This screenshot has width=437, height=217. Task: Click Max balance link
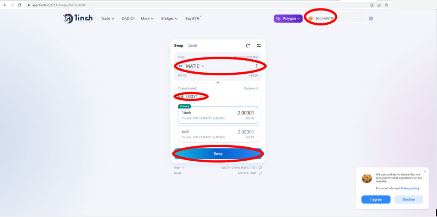click(x=256, y=57)
